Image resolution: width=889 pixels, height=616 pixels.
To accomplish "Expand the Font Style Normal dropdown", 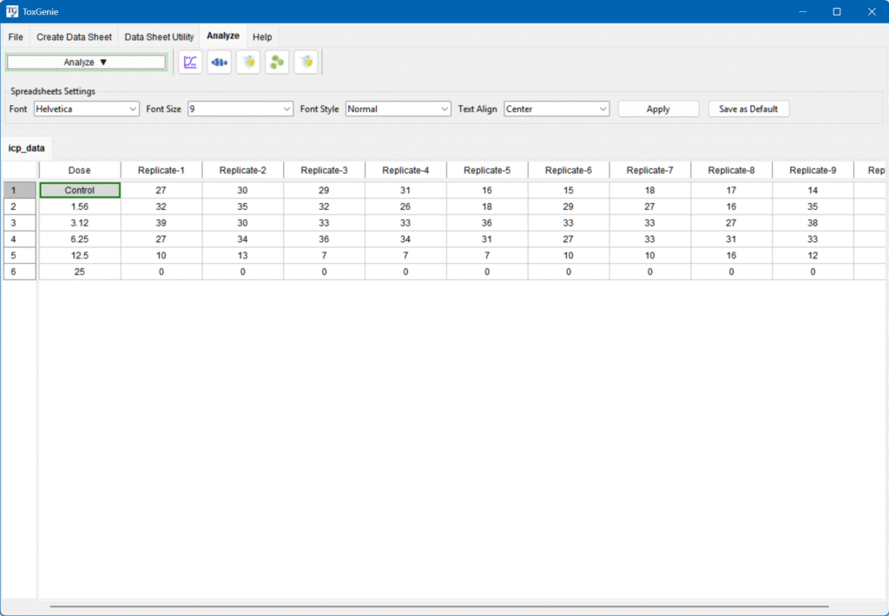I will tap(398, 109).
